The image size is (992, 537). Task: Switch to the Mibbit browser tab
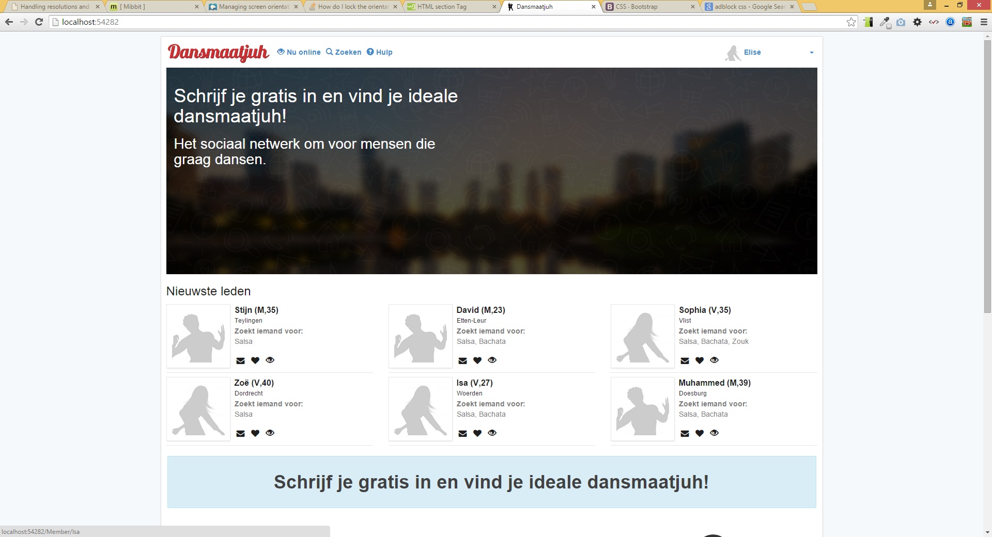pyautogui.click(x=153, y=7)
